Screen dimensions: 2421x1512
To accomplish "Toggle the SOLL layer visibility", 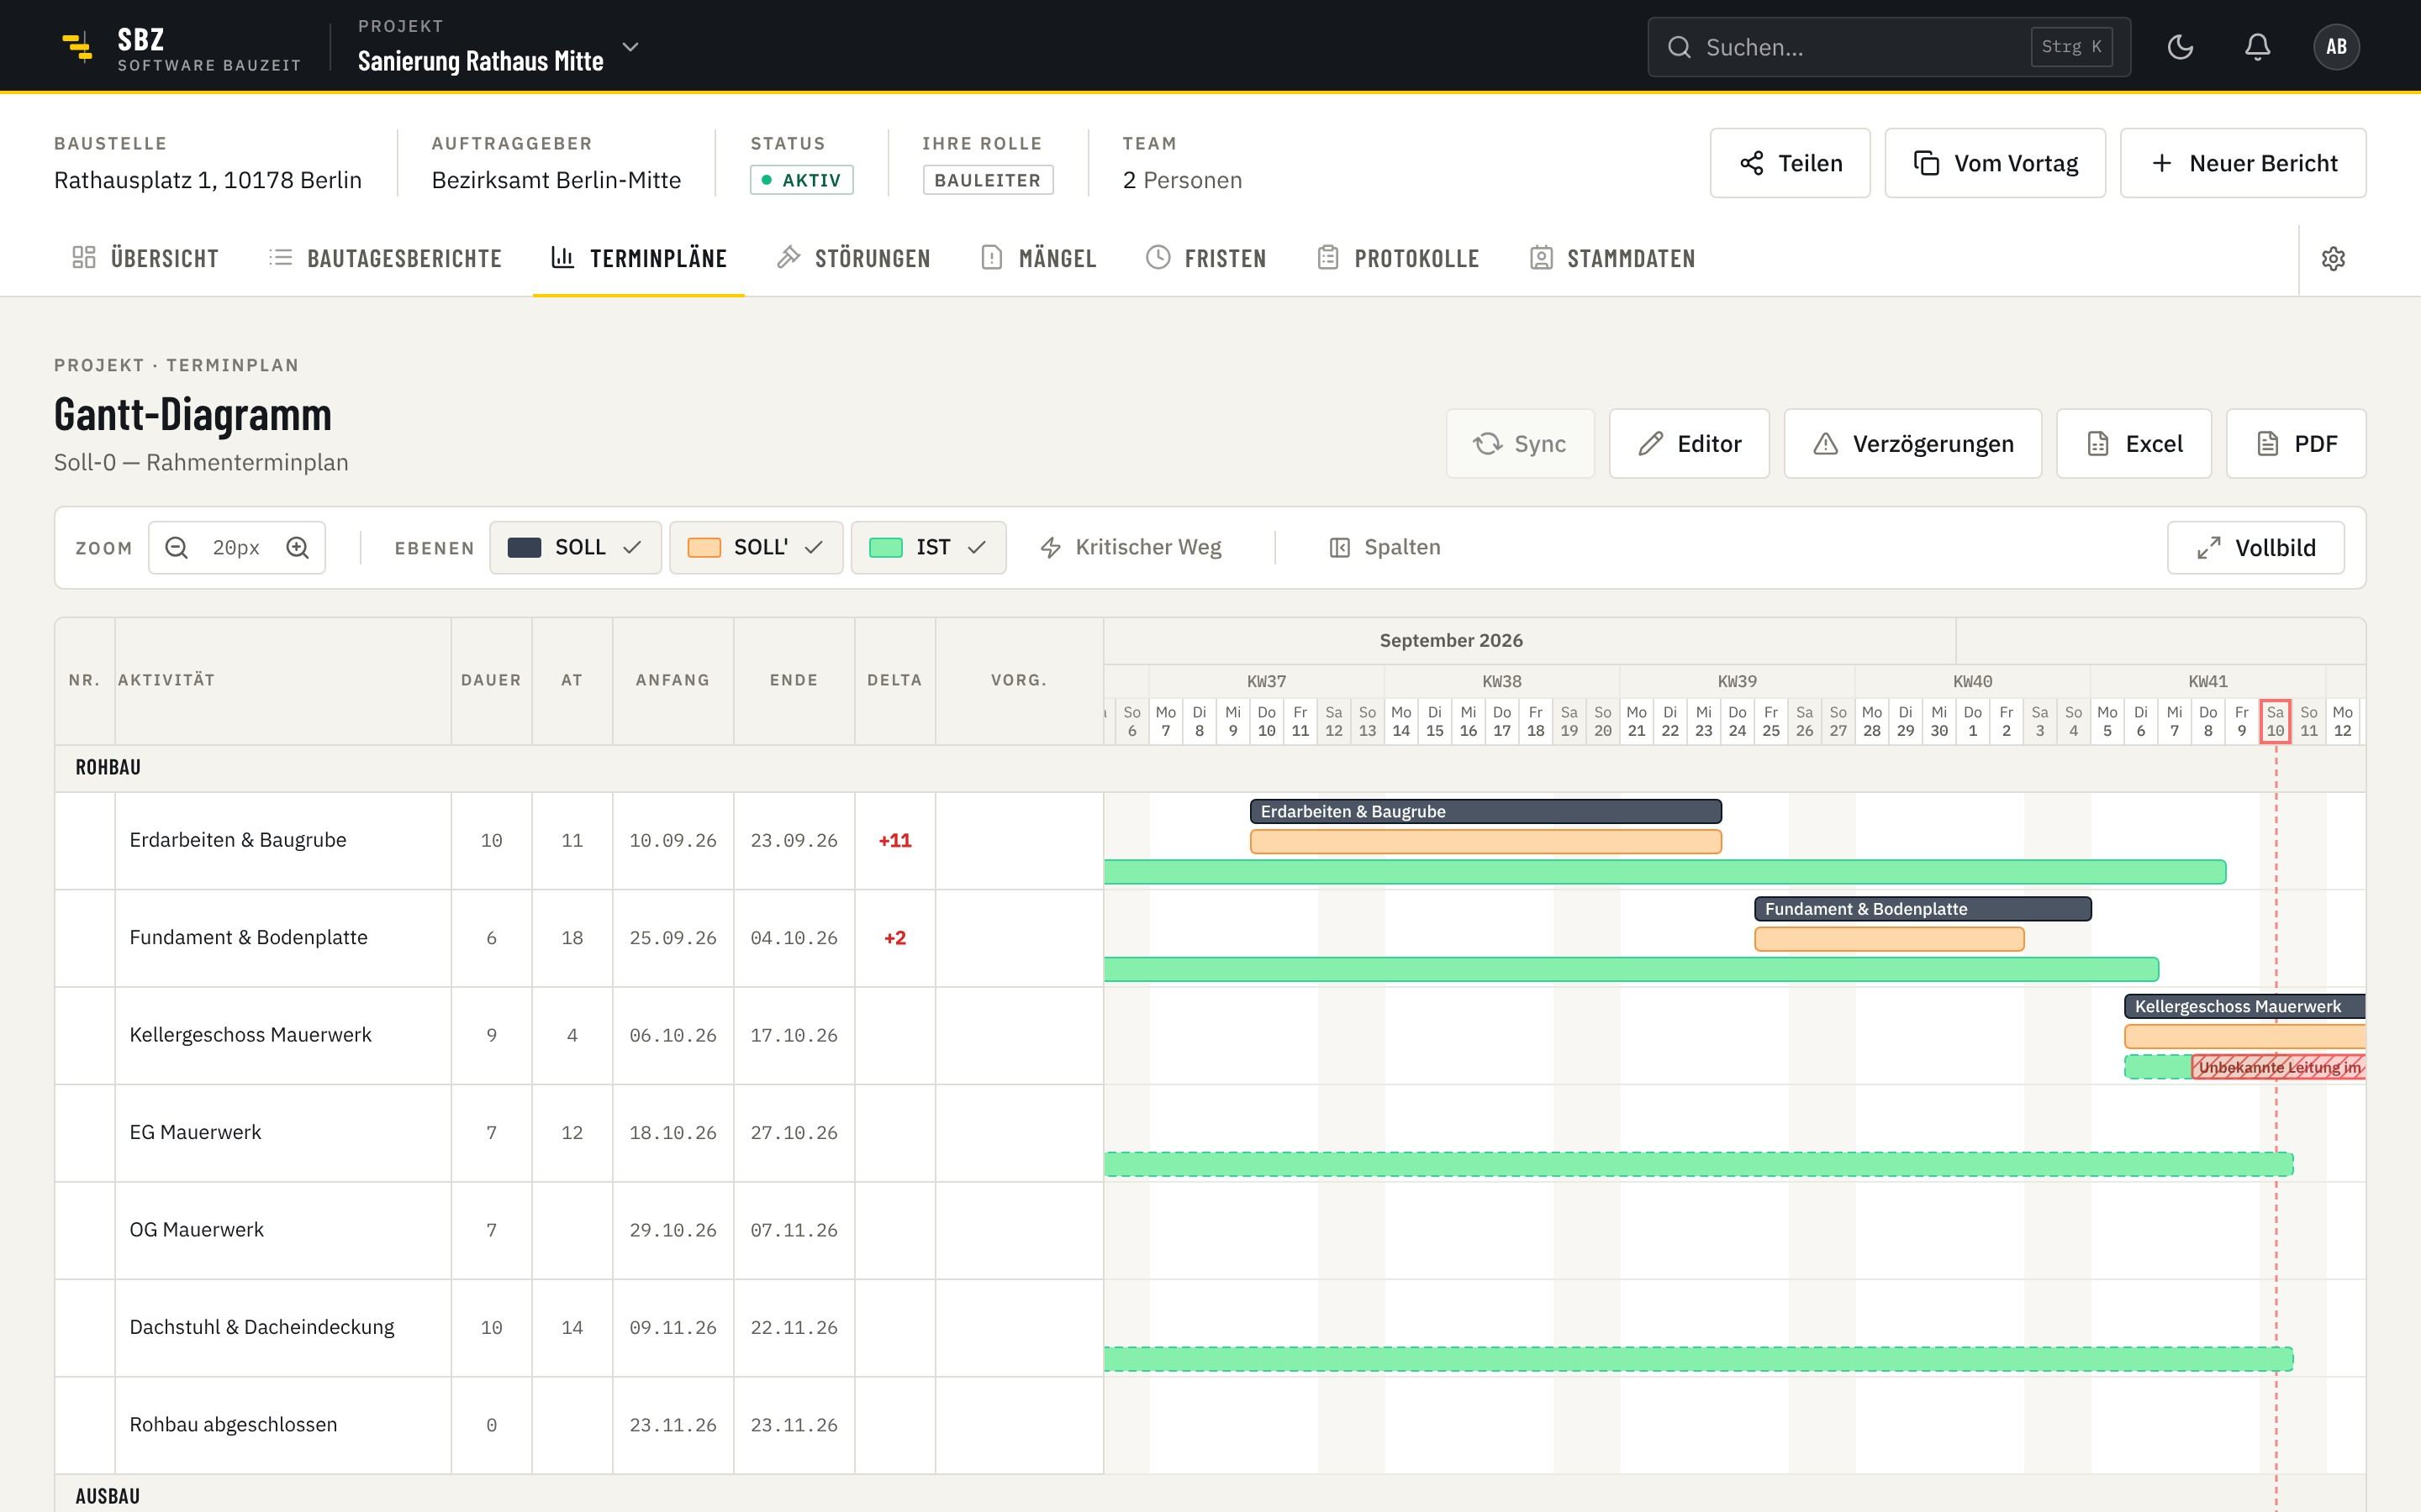I will (x=575, y=547).
